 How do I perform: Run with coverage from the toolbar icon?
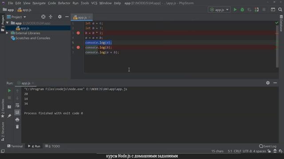click(249, 10)
